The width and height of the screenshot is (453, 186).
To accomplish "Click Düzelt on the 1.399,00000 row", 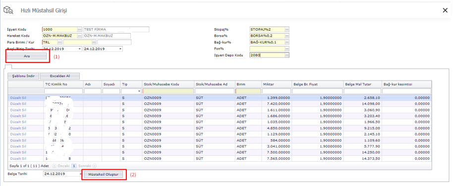I will (15, 98).
